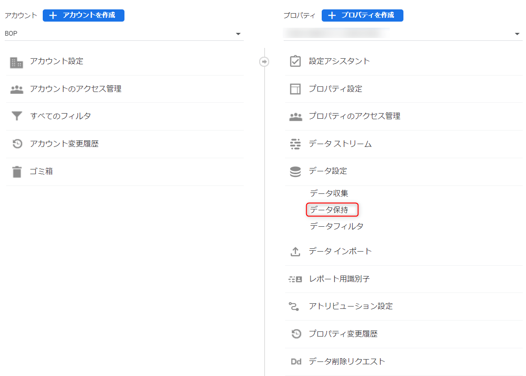Click the property change history clock icon

(x=296, y=334)
